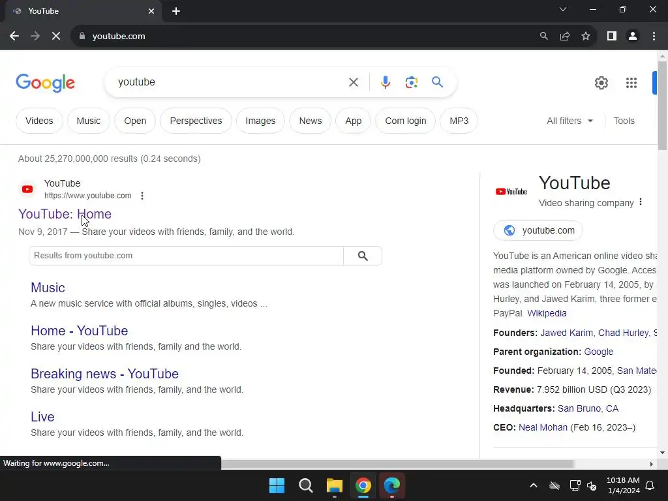The height and width of the screenshot is (501, 668).
Task: Click the address bar URL youtube.com
Action: [119, 37]
